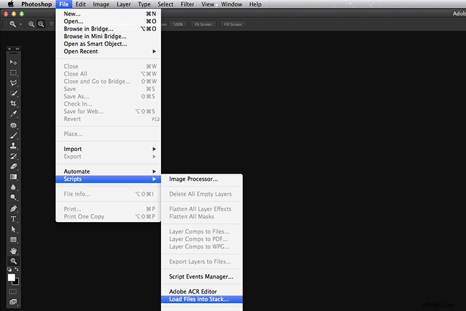
Task: Toggle Quick Mask mode icon
Action: (x=13, y=291)
